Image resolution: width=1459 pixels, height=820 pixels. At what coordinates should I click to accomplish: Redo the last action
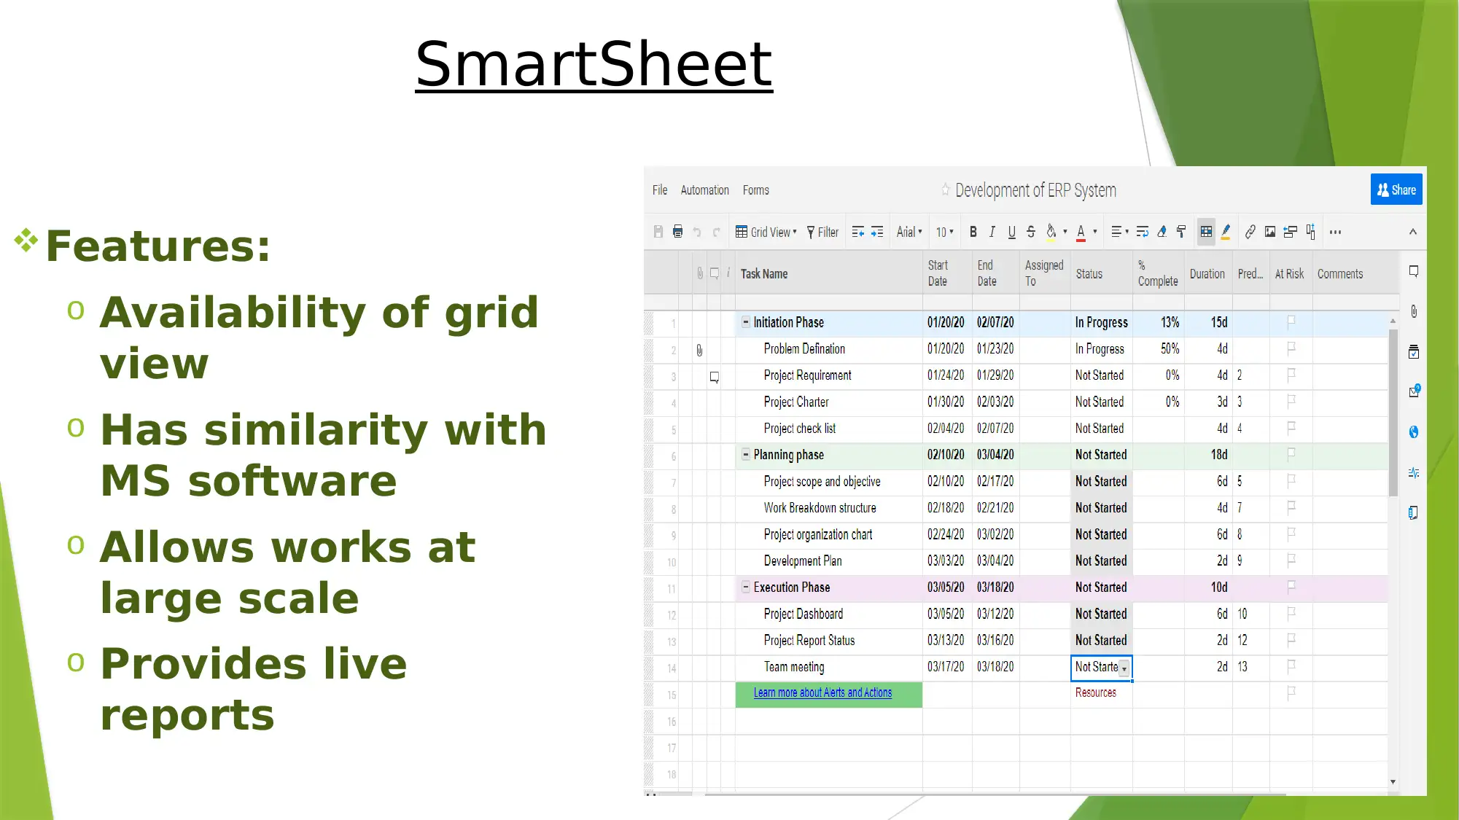tap(716, 232)
